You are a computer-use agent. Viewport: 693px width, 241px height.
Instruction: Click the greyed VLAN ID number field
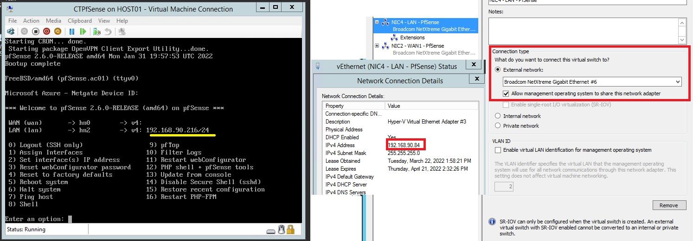point(504,187)
